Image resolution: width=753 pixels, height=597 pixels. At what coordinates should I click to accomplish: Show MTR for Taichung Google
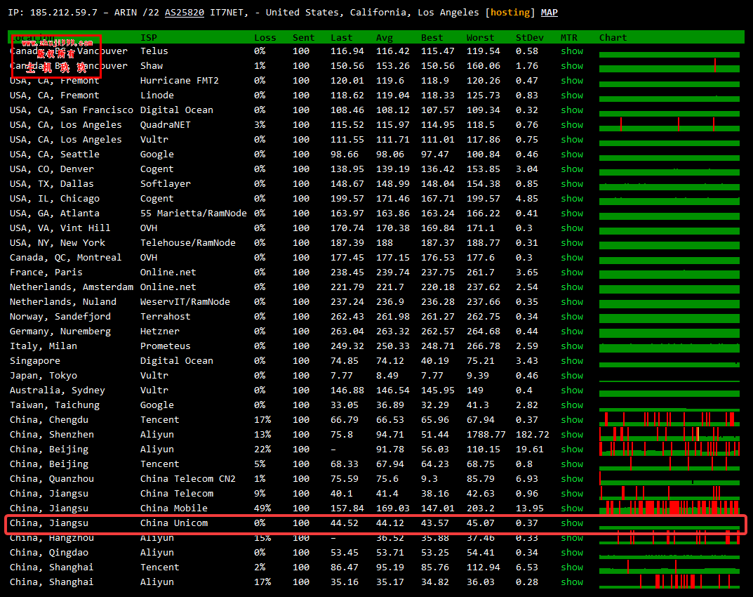tap(572, 405)
